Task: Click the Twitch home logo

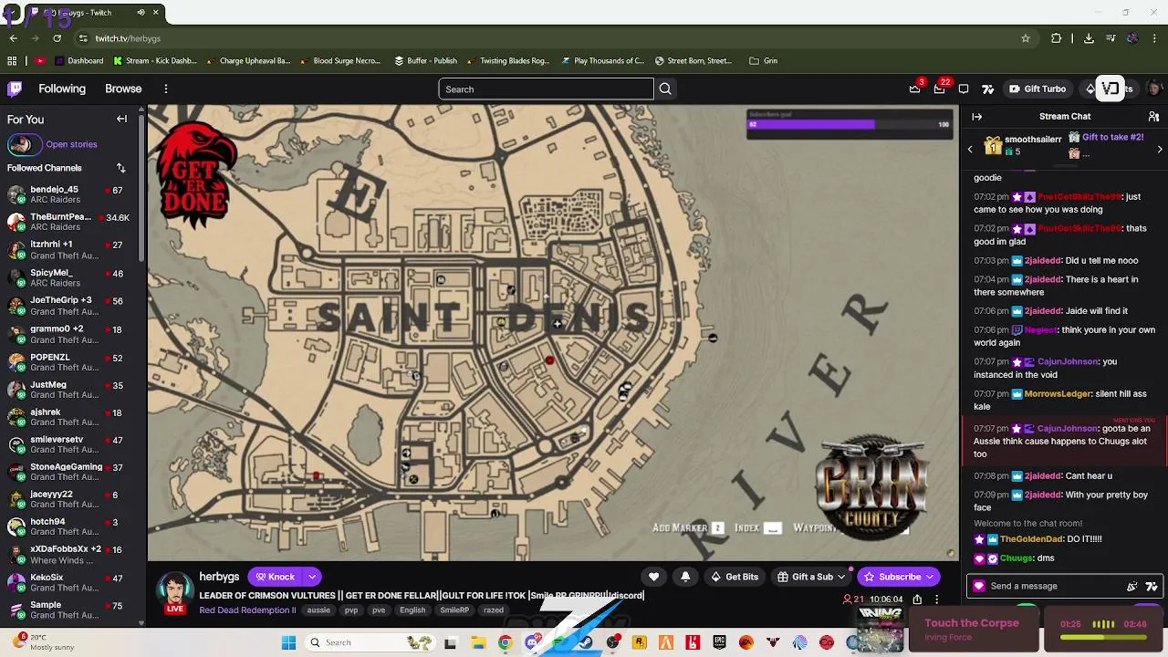Action: (x=15, y=89)
